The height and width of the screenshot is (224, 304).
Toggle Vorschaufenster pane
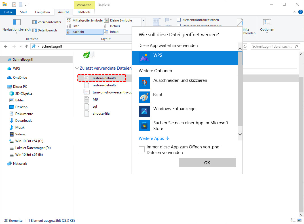(47, 22)
